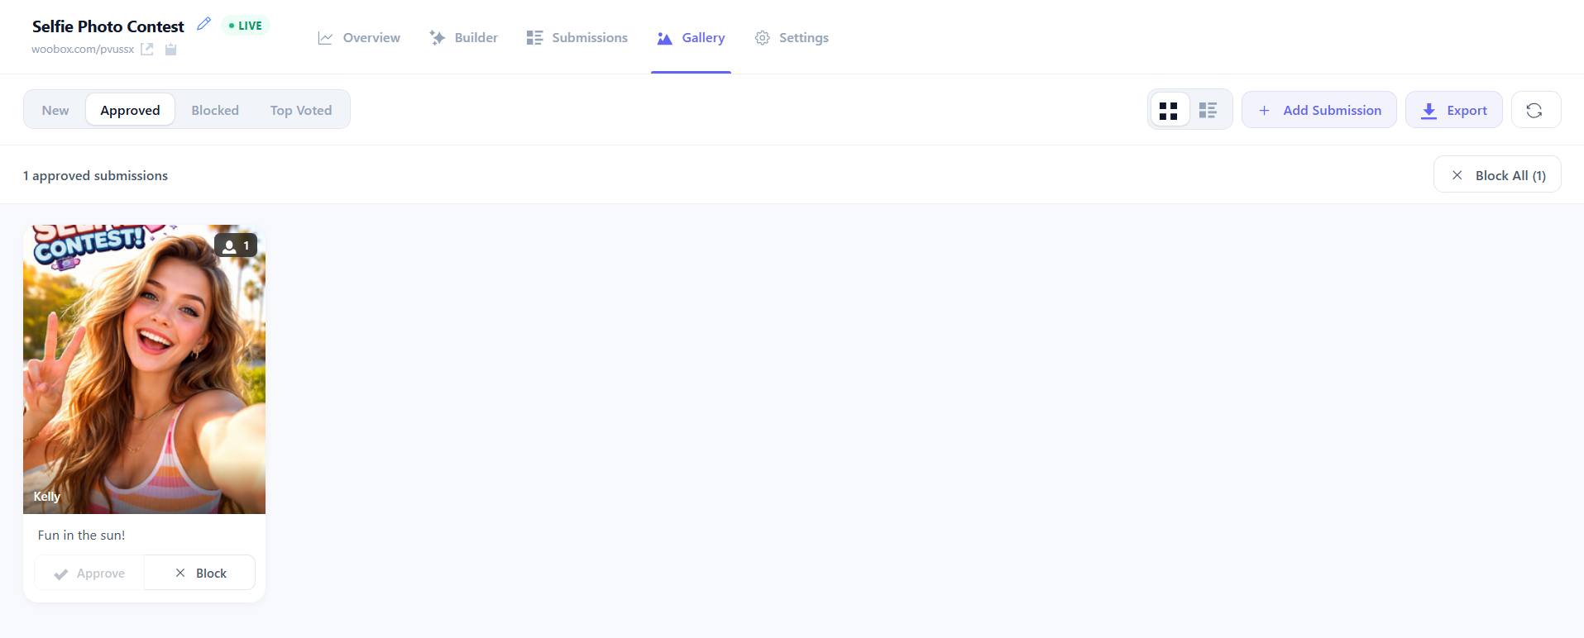Go to the Builder tab
Screen dimensions: 1584x638
coord(463,38)
